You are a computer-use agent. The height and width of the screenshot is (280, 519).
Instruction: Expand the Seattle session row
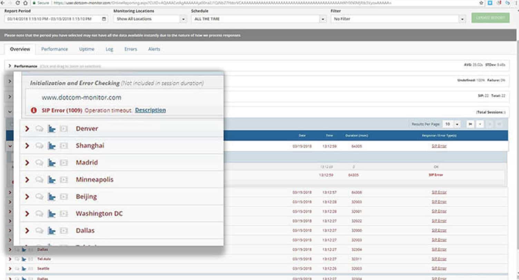(x=10, y=269)
